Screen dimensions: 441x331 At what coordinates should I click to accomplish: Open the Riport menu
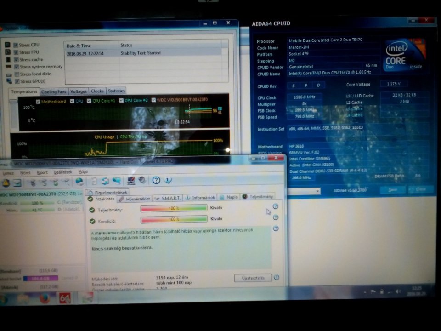(x=42, y=172)
